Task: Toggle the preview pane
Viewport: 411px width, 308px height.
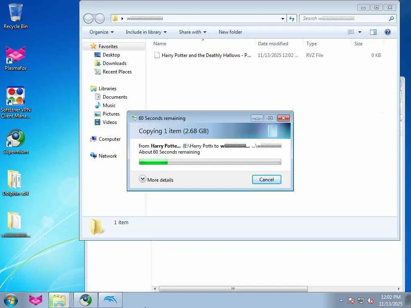Action: [x=373, y=32]
